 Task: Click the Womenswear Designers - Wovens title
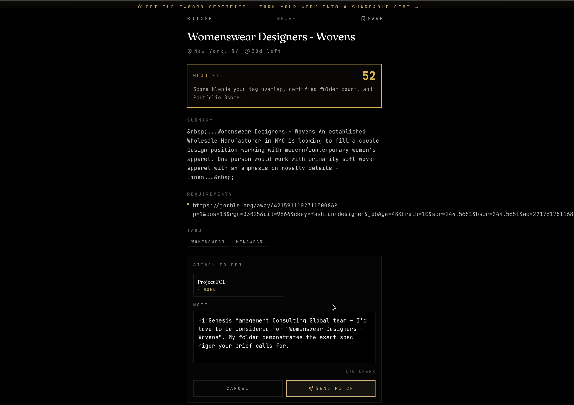coord(271,37)
